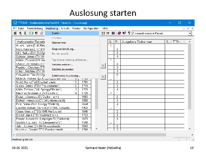Click the down arrow of participants list scrollbar
206x155 pixels.
97,129
